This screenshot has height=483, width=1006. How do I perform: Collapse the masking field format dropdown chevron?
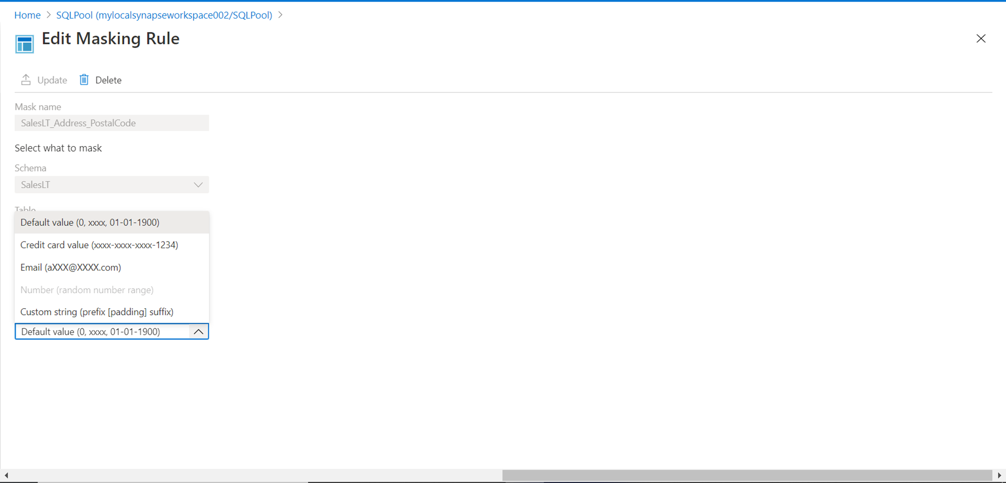pyautogui.click(x=199, y=331)
